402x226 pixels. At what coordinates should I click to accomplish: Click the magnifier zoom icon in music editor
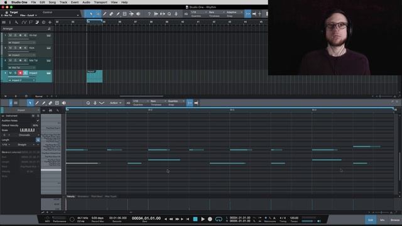[88, 103]
